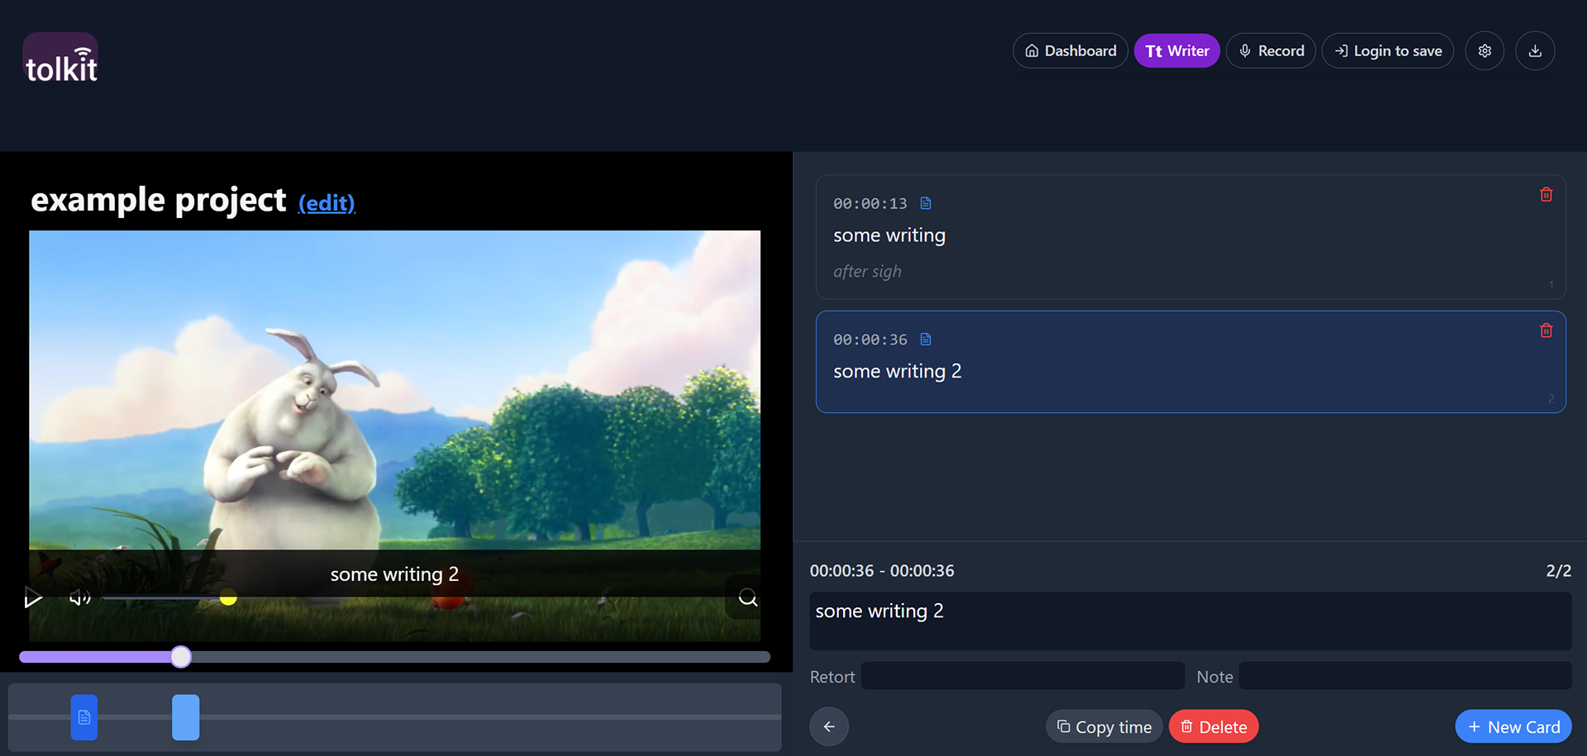
Task: Open the Dashboard
Action: (x=1070, y=51)
